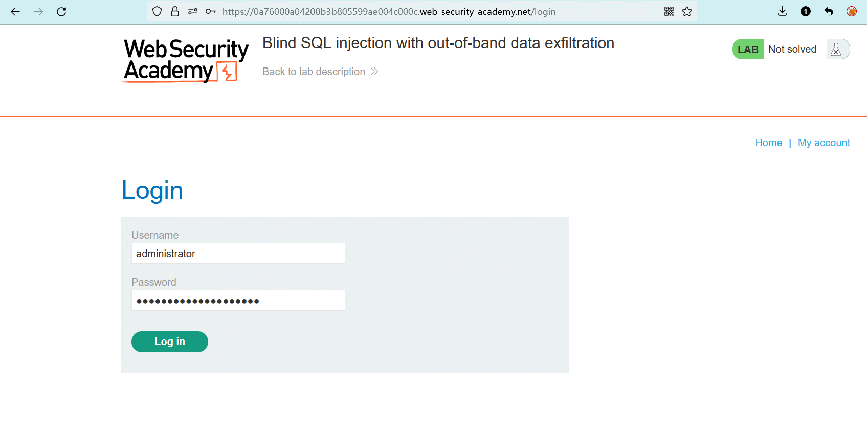Reload the current page
Viewport: 867px width, 432px height.
[x=61, y=12]
